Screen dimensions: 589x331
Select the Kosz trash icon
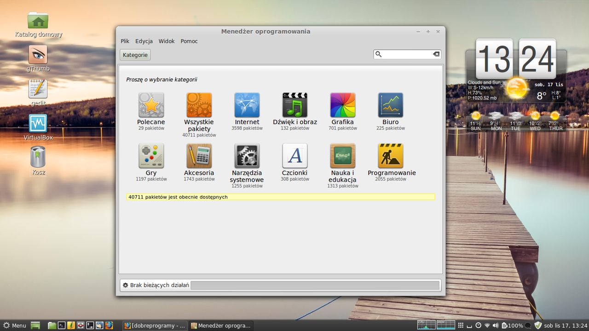click(38, 160)
